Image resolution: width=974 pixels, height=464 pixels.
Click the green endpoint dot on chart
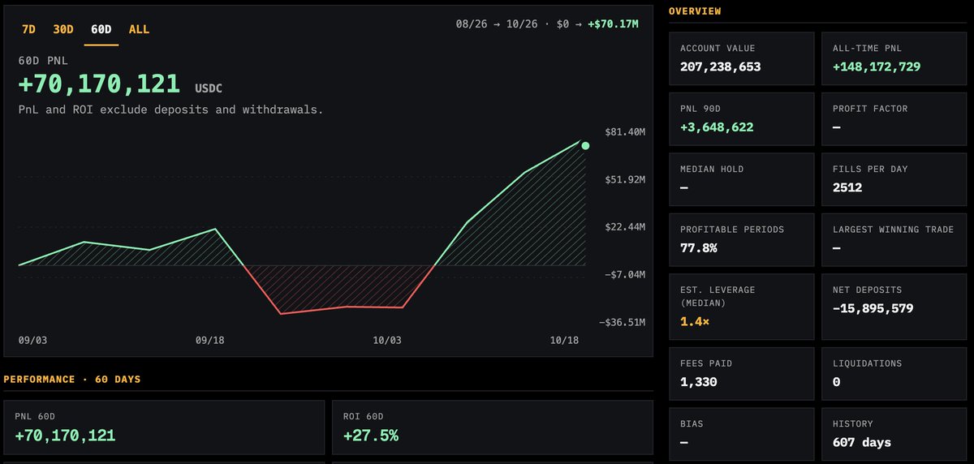585,146
